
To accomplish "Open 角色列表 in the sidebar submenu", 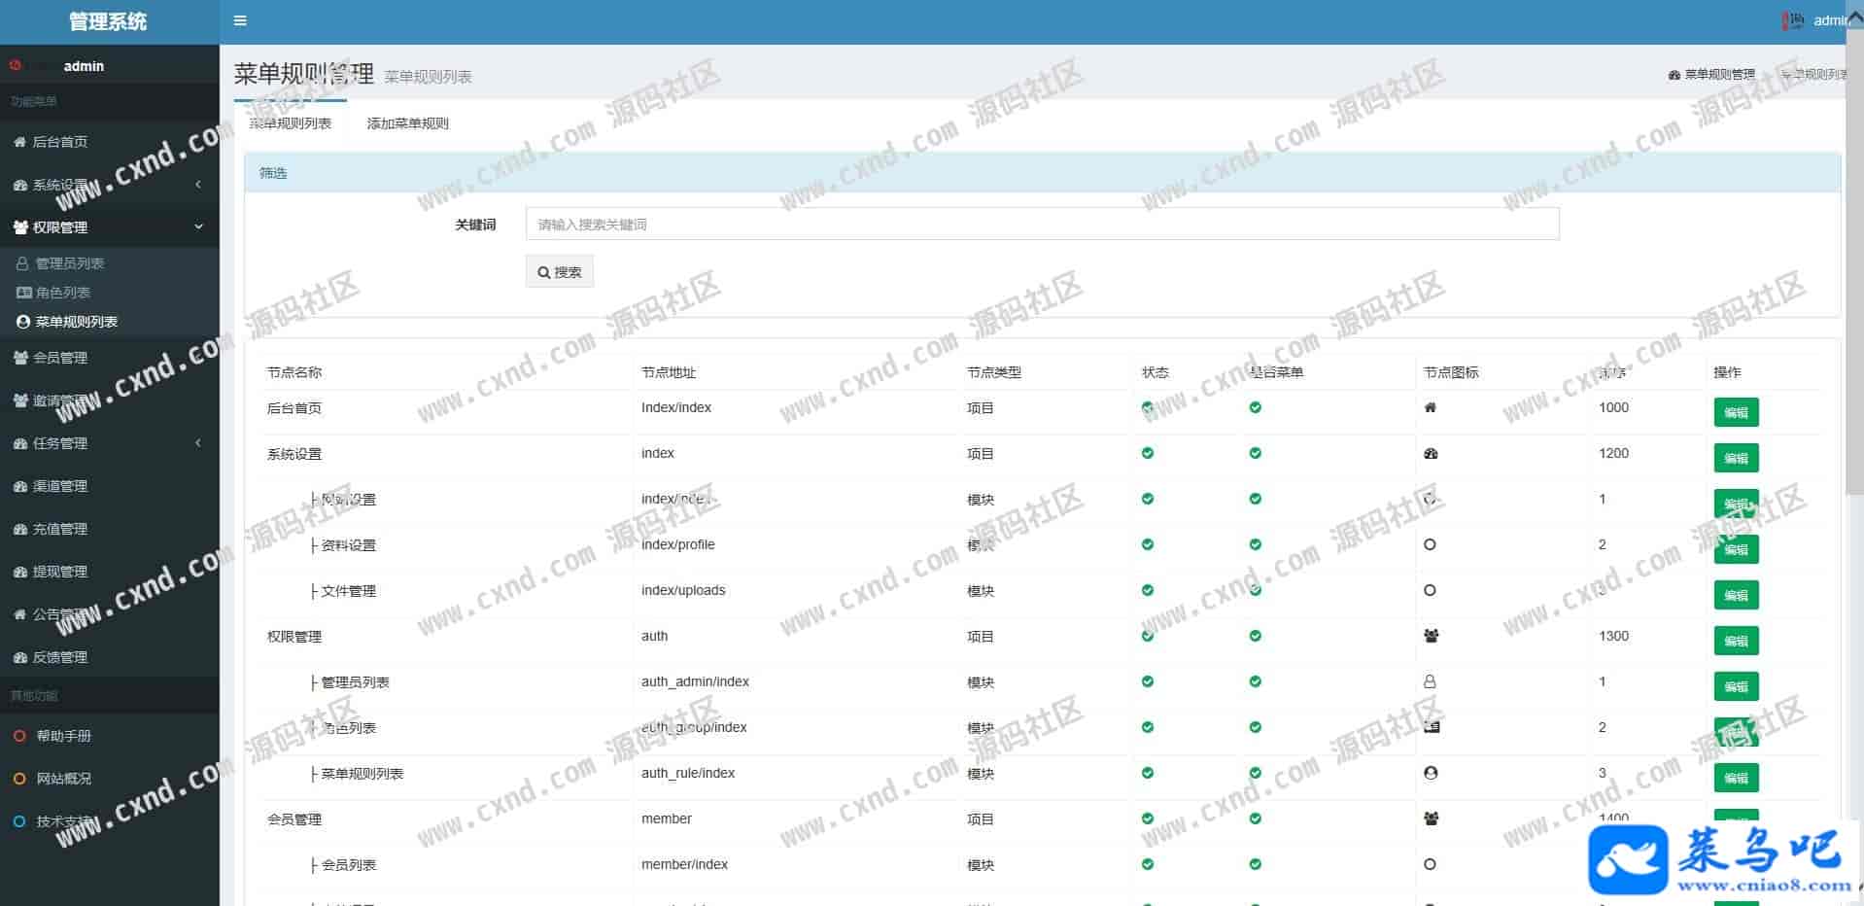I will pos(63,293).
